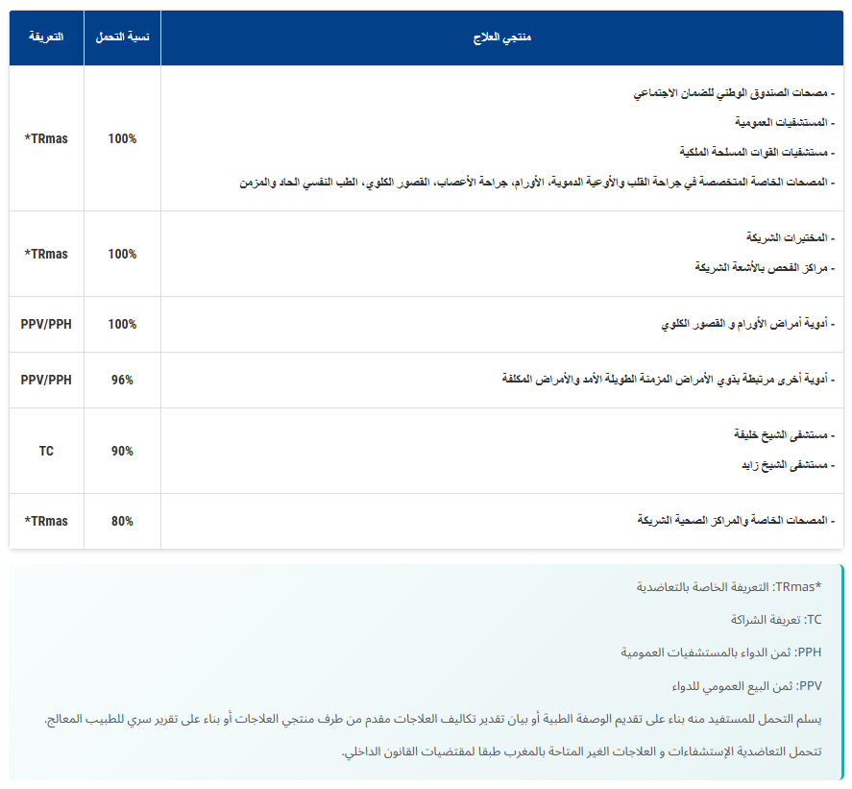Click the PPV/PPH cell in 96% row
Viewport: 852px width, 789px height.
46,380
